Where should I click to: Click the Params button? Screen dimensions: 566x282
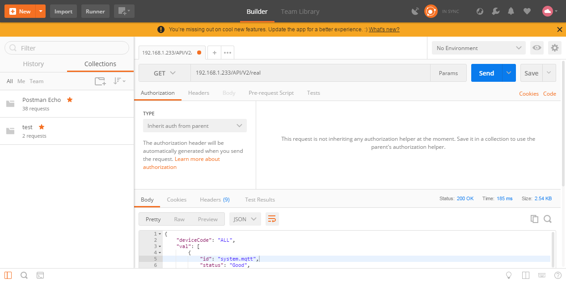(x=448, y=73)
